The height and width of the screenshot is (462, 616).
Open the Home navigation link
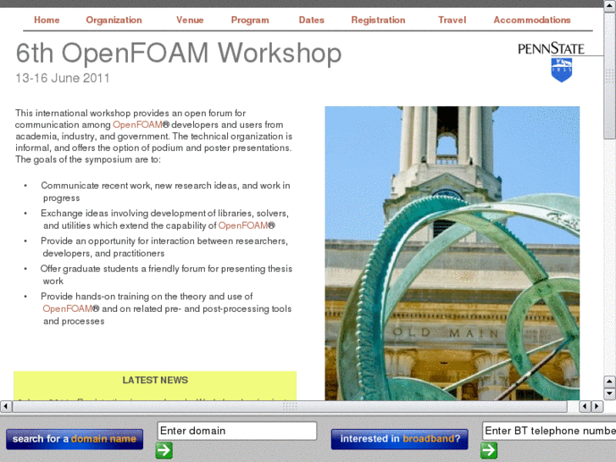click(47, 20)
